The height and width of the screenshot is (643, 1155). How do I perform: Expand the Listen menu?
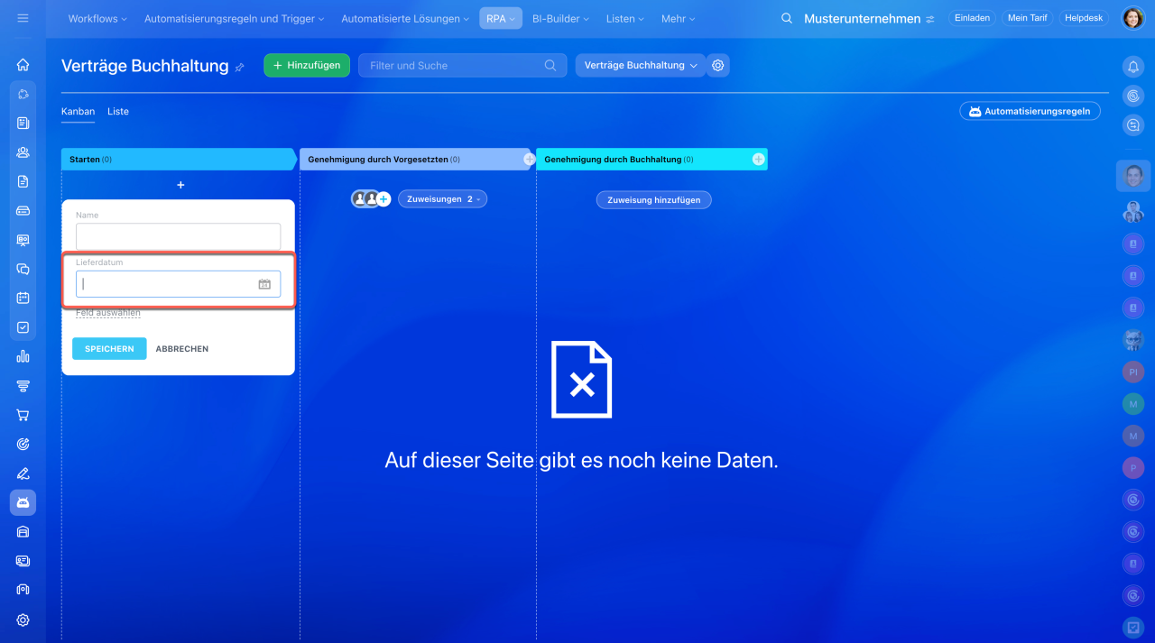[x=625, y=18]
